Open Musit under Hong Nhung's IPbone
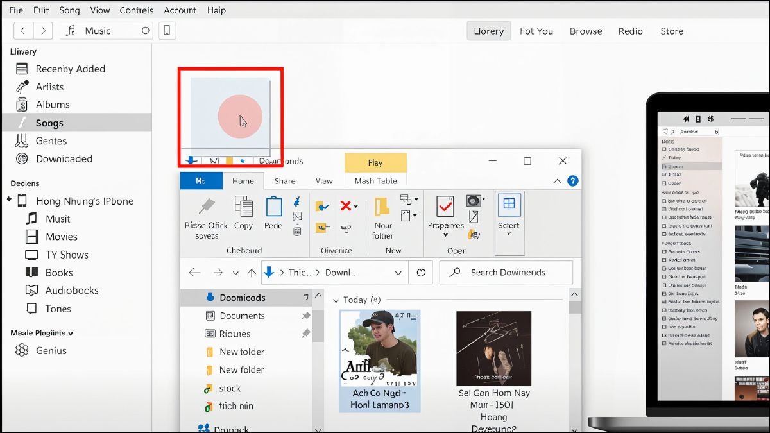The height and width of the screenshot is (433, 770). click(58, 219)
